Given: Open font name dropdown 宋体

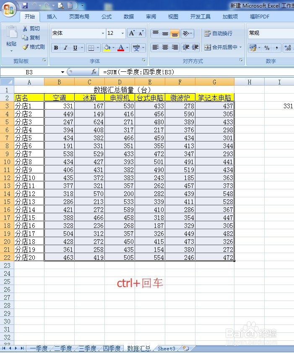Looking at the screenshot, I should point(103,33).
